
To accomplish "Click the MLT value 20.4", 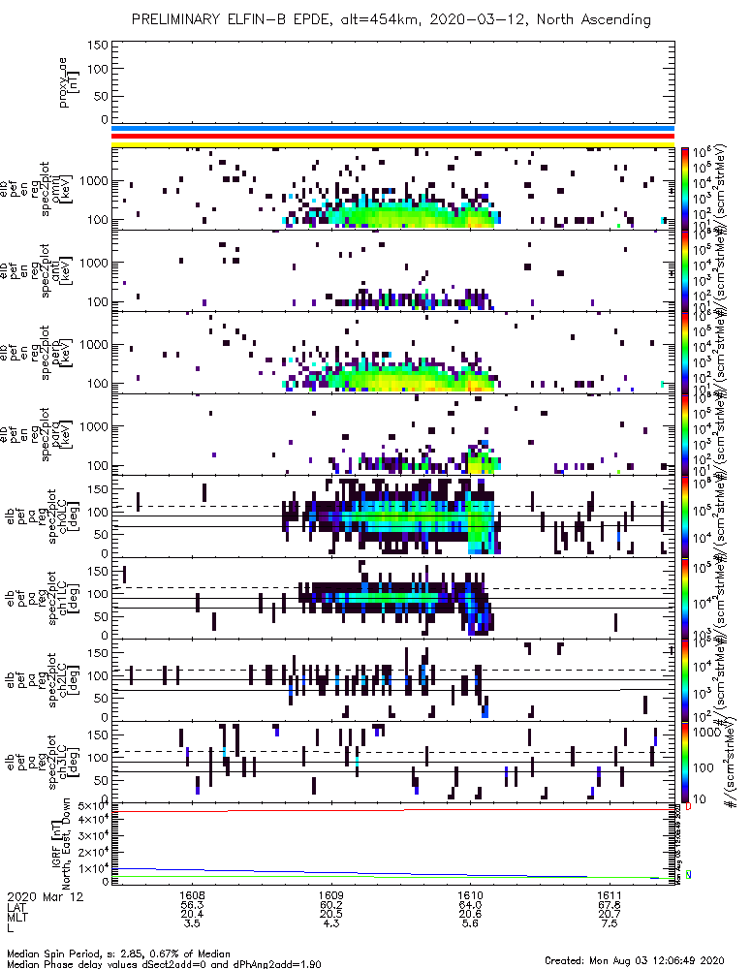I will tap(192, 915).
